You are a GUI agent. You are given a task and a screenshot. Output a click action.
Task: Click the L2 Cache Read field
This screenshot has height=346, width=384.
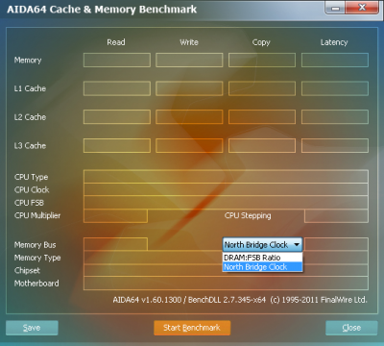(x=117, y=117)
